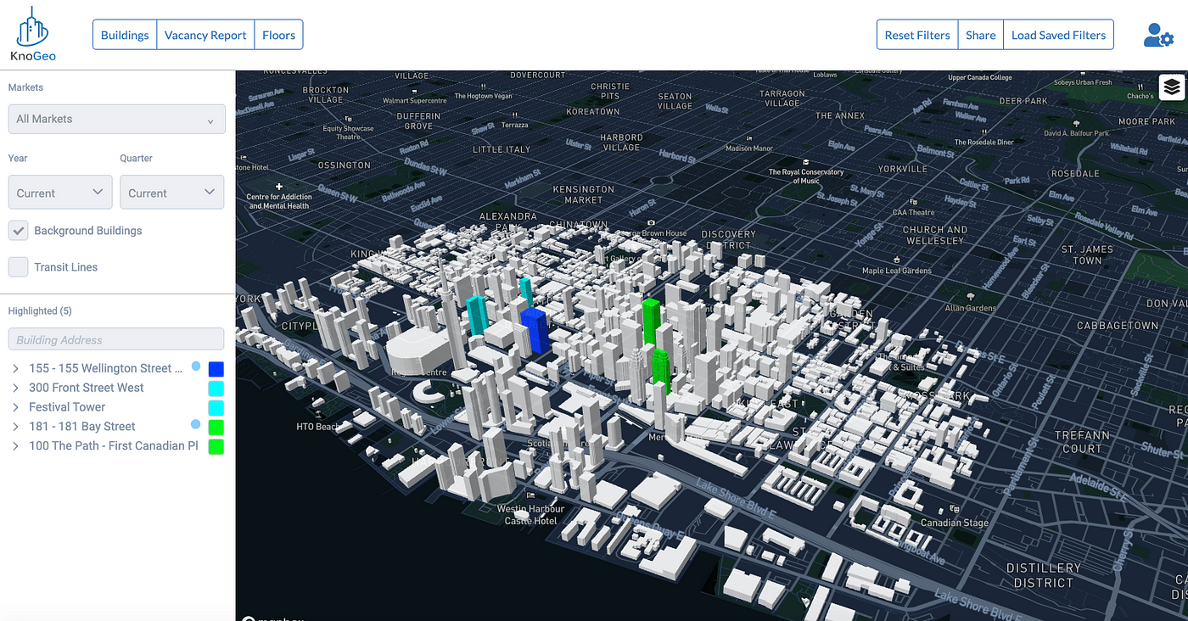Select the Festival Tower list entry

67,407
